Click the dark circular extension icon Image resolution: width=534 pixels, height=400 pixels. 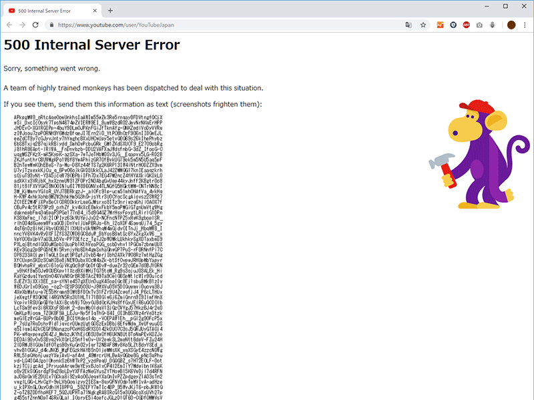click(453, 25)
